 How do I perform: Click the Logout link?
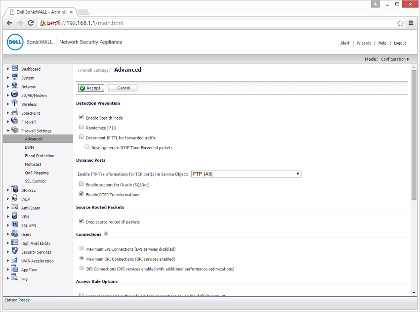400,43
